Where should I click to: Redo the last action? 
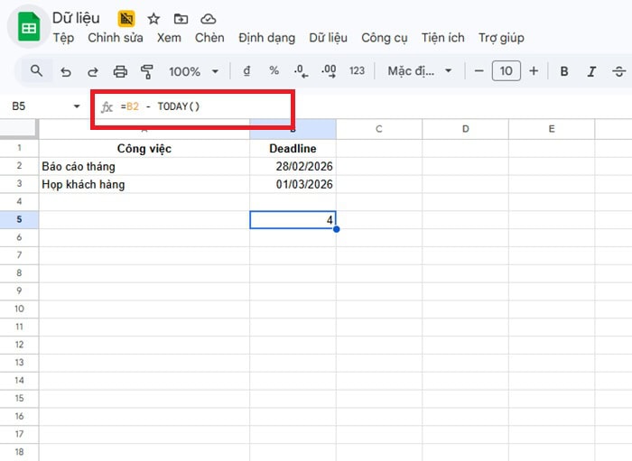(92, 71)
